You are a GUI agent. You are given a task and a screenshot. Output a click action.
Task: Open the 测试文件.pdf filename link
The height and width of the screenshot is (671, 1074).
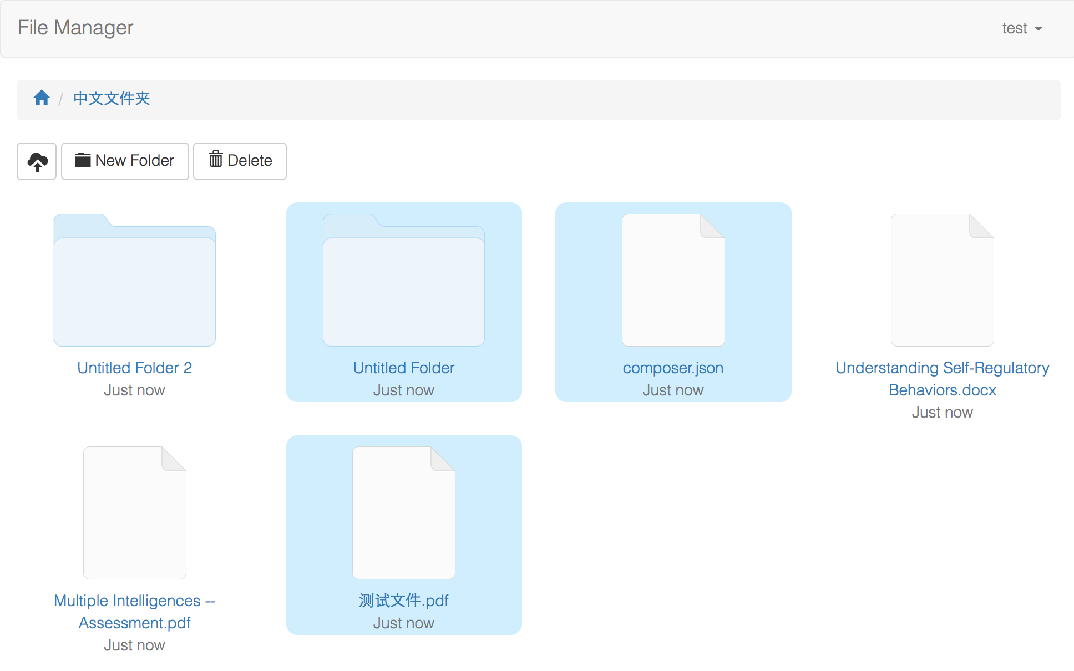[403, 601]
